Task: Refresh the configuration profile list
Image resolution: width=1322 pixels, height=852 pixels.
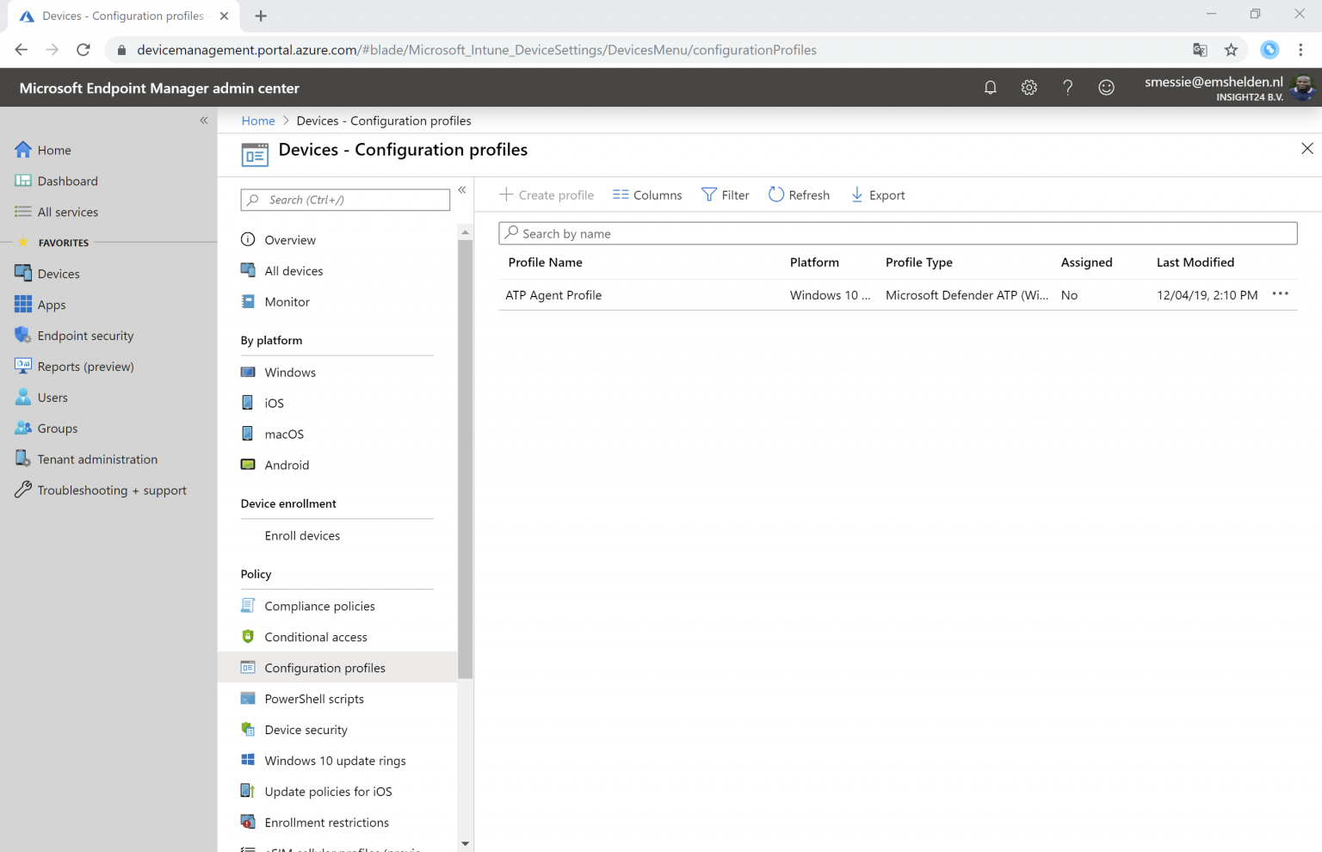Action: pyautogui.click(x=799, y=194)
